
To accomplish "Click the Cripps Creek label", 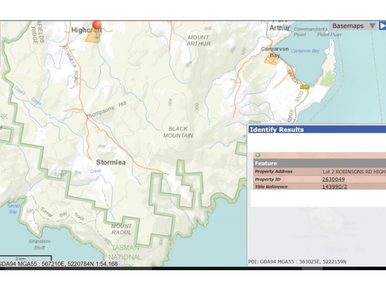I will [x=28, y=96].
